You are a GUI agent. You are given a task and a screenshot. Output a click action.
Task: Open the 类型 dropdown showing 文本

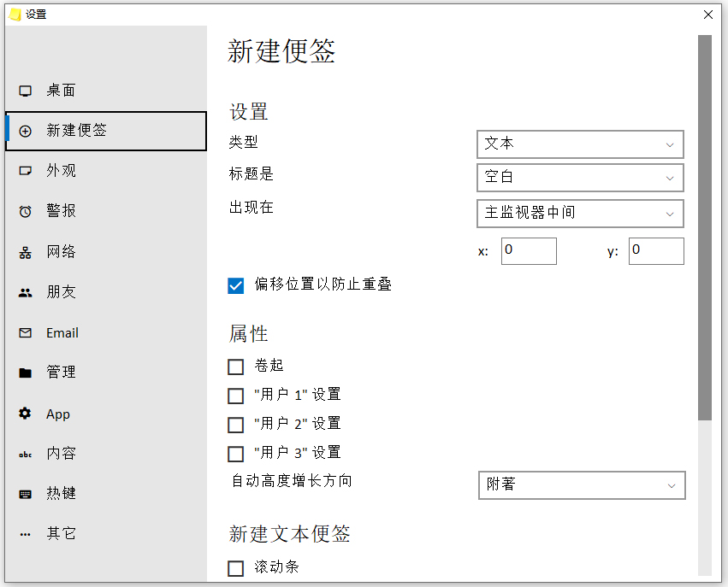[580, 144]
